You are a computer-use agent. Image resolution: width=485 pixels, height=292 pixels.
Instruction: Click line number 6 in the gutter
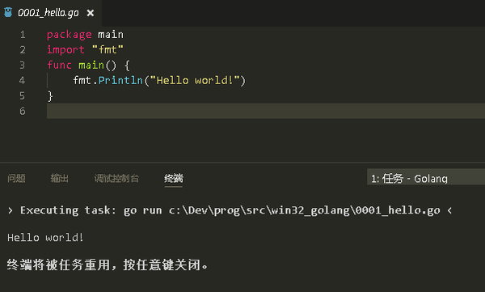23,111
